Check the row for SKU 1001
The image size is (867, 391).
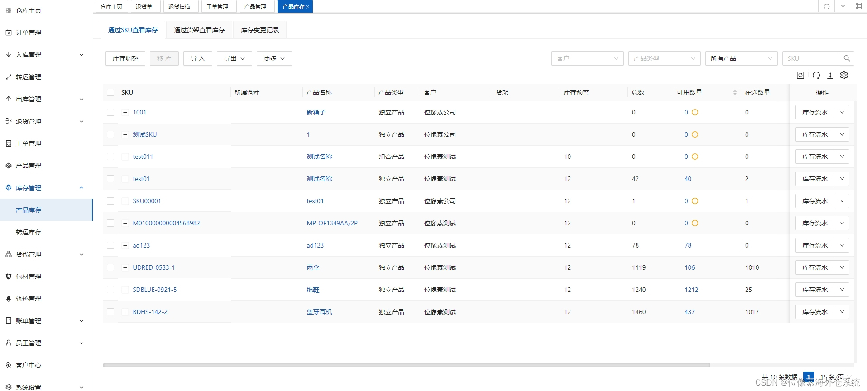click(x=110, y=112)
